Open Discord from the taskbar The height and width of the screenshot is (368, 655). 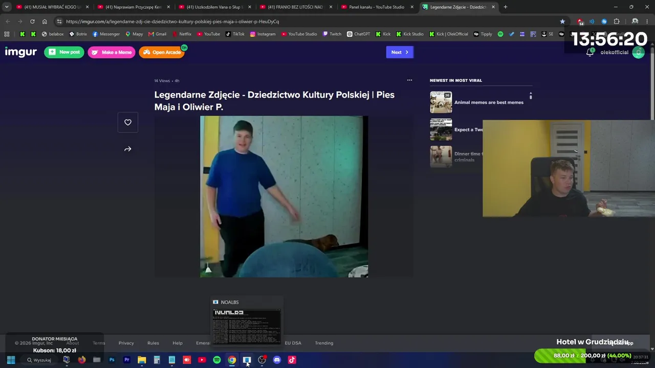(277, 360)
